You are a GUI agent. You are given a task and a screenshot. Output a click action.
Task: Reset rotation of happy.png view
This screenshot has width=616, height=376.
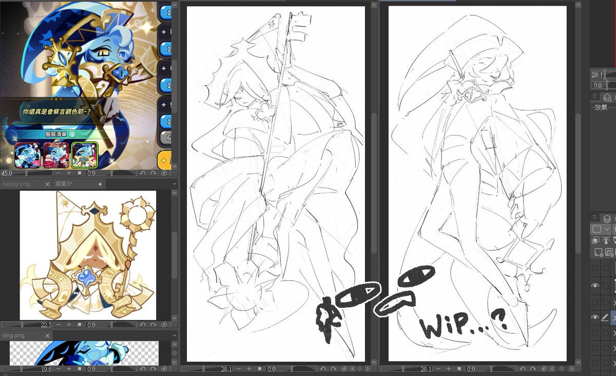click(x=164, y=325)
